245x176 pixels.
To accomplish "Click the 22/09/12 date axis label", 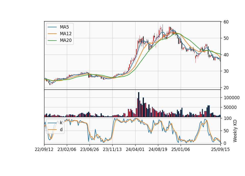I will coord(44,149).
